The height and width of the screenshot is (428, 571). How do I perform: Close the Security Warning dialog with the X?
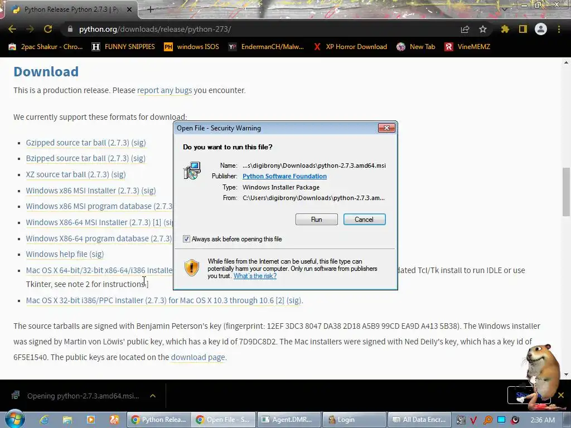tap(386, 128)
